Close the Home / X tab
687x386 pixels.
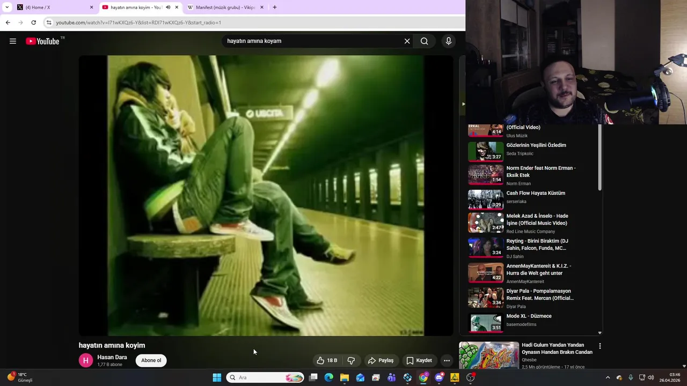point(91,8)
